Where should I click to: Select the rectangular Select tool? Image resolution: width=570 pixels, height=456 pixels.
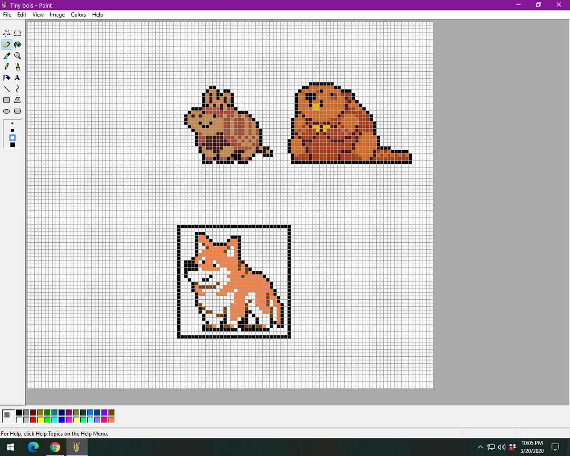(x=18, y=33)
